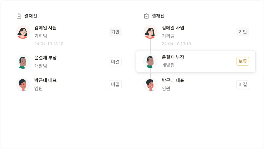Click the 기안 badge in the right approval line
Viewport: 264px width, 149px height.
(242, 32)
